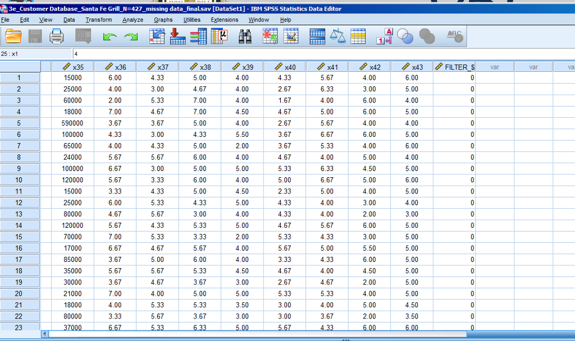Open the Analyze menu
The height and width of the screenshot is (341, 575).
[x=133, y=20]
